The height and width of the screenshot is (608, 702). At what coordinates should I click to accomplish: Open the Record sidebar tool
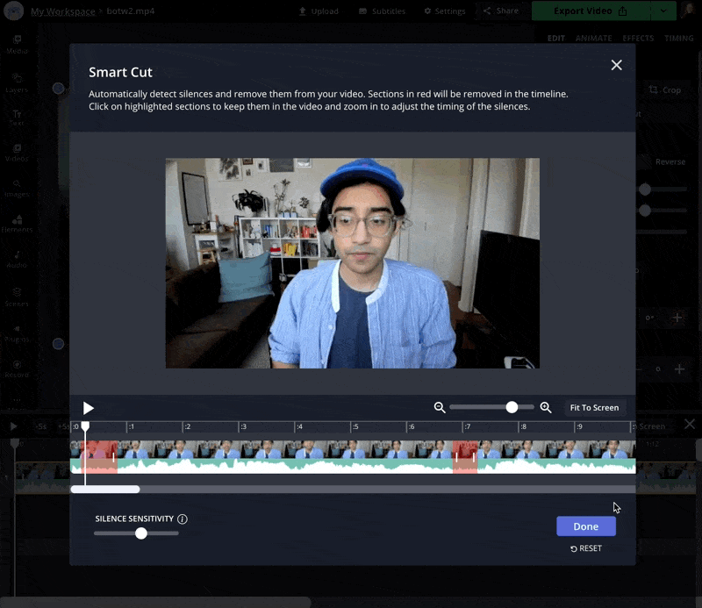click(x=17, y=368)
